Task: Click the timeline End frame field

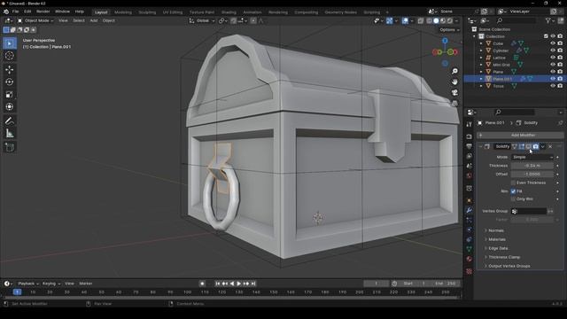Action: click(x=446, y=284)
